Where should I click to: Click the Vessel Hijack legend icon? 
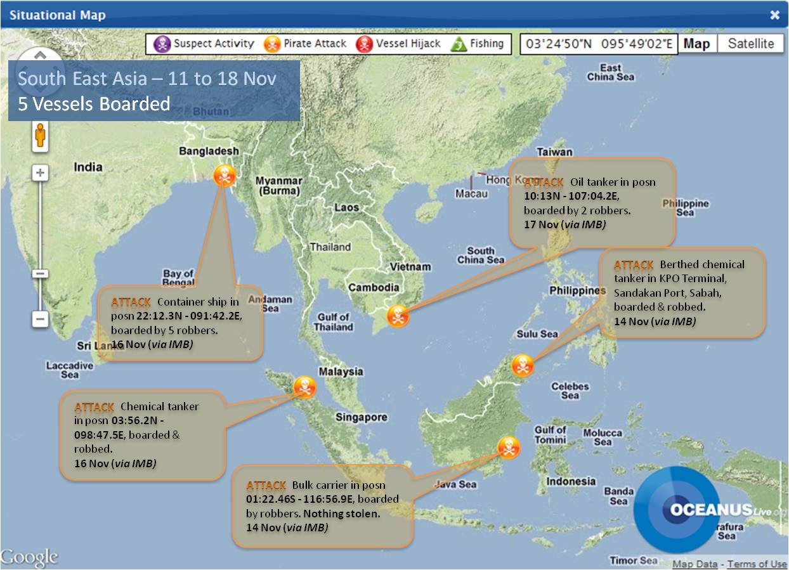[365, 44]
